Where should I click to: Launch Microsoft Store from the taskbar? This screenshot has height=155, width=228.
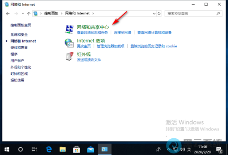tap(75, 149)
